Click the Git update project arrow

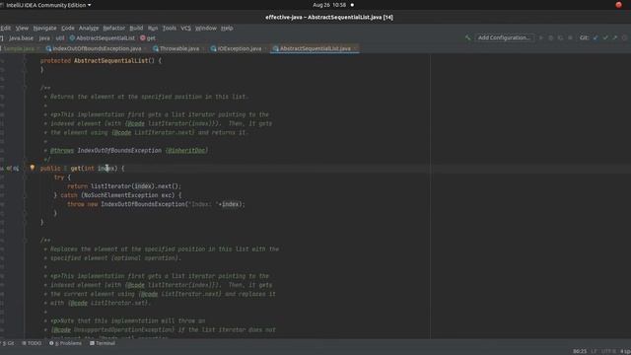(x=596, y=37)
